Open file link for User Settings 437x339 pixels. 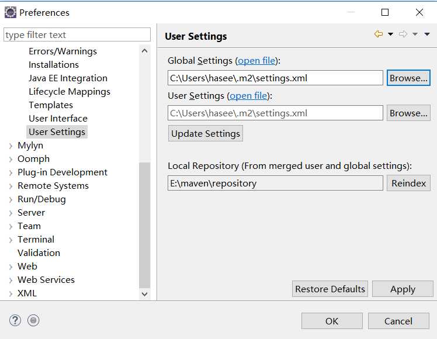(x=248, y=96)
